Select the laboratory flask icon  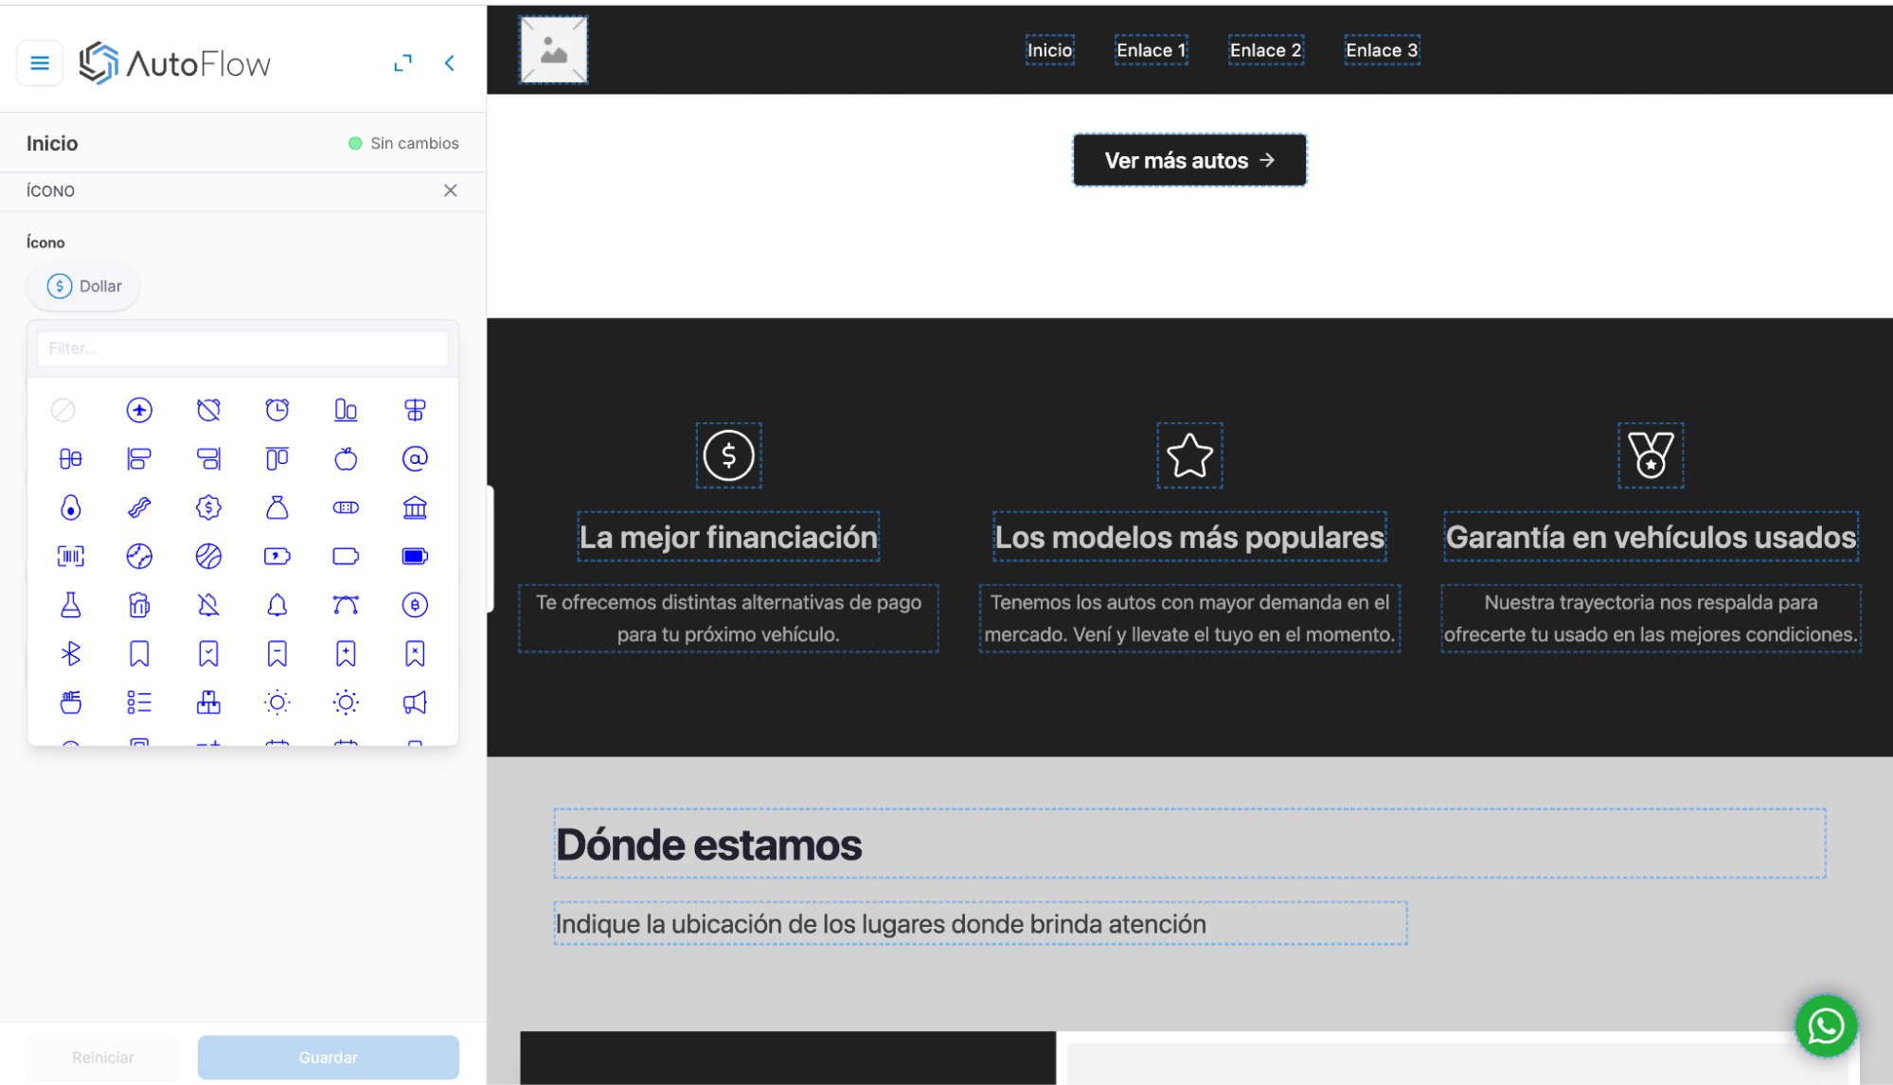click(x=71, y=605)
